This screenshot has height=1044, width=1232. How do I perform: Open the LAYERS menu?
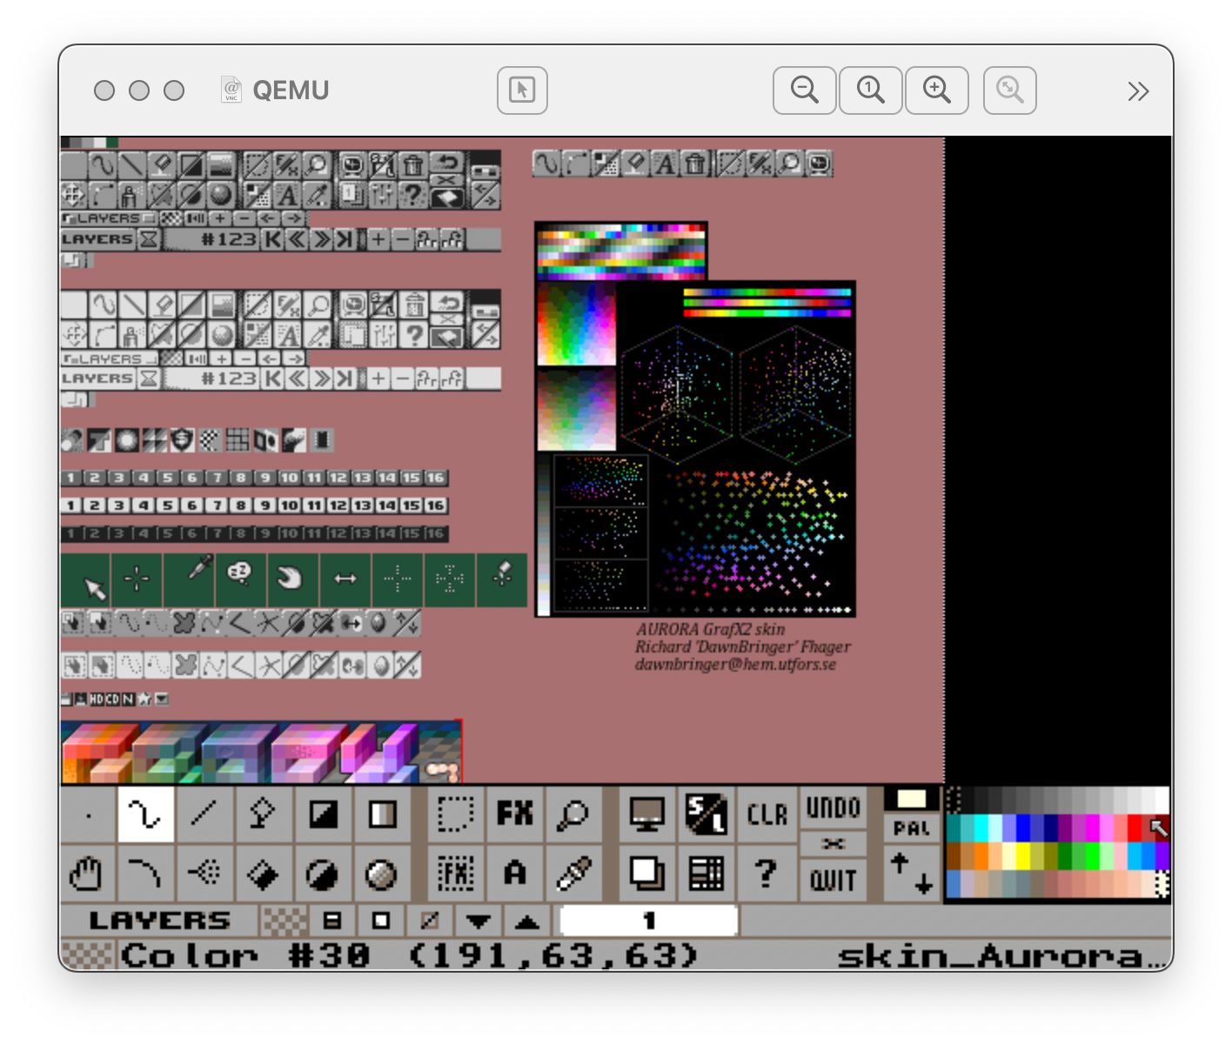(x=159, y=920)
